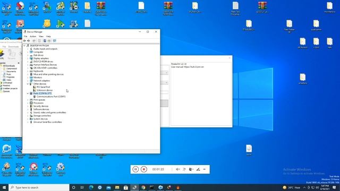The image size is (340, 191).
Task: Expand Audio inputs and outputs category
Action: [x=28, y=49]
